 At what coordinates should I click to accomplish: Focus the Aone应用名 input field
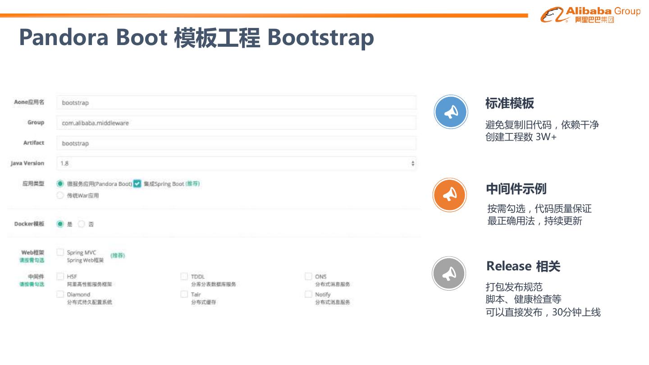click(237, 102)
